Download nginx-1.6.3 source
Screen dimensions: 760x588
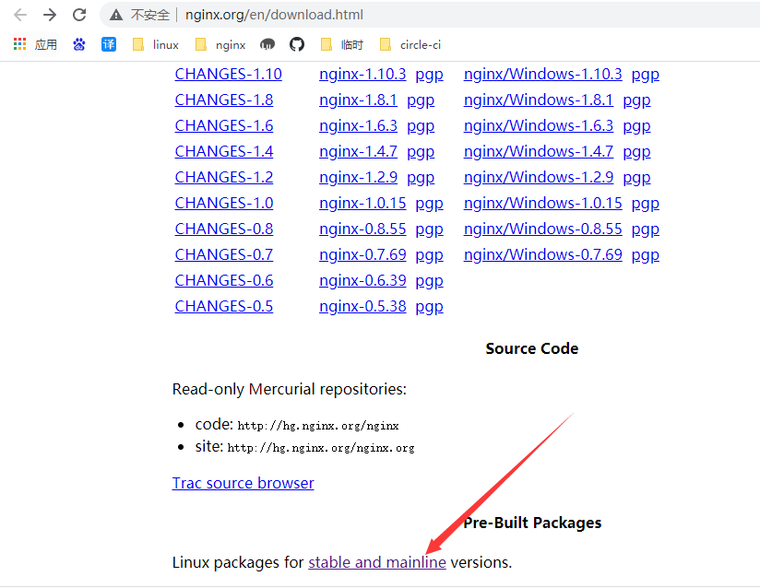(x=358, y=125)
